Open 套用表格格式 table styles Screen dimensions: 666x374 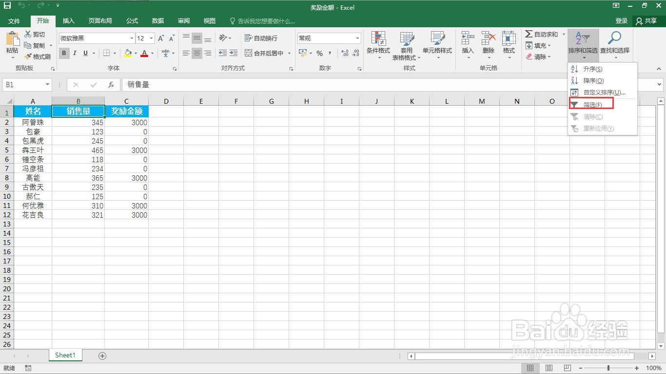(x=406, y=45)
